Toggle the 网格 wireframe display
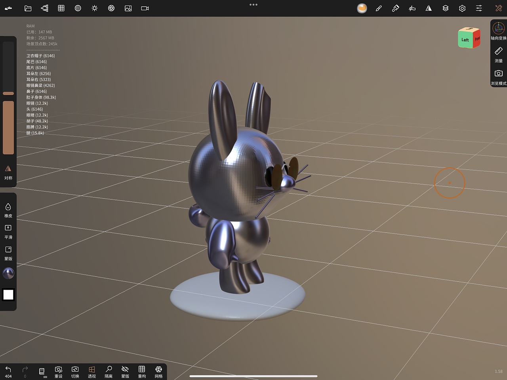The image size is (507, 380). point(159,372)
